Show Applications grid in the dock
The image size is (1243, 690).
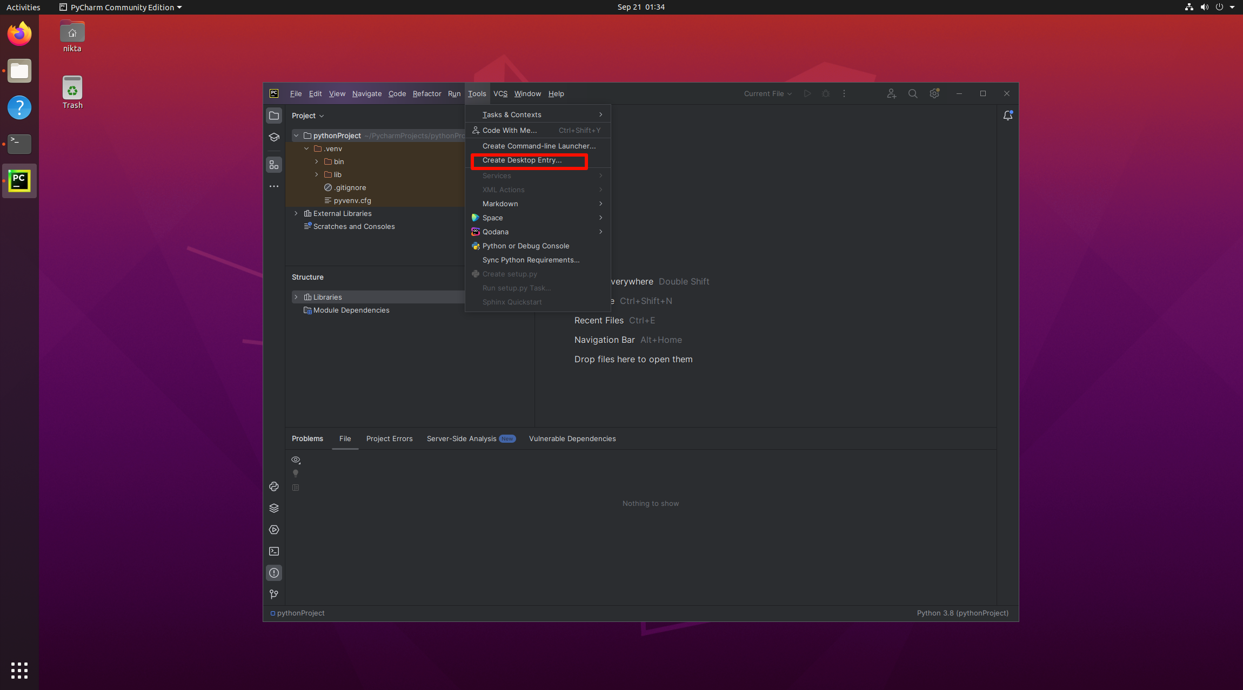pos(19,671)
